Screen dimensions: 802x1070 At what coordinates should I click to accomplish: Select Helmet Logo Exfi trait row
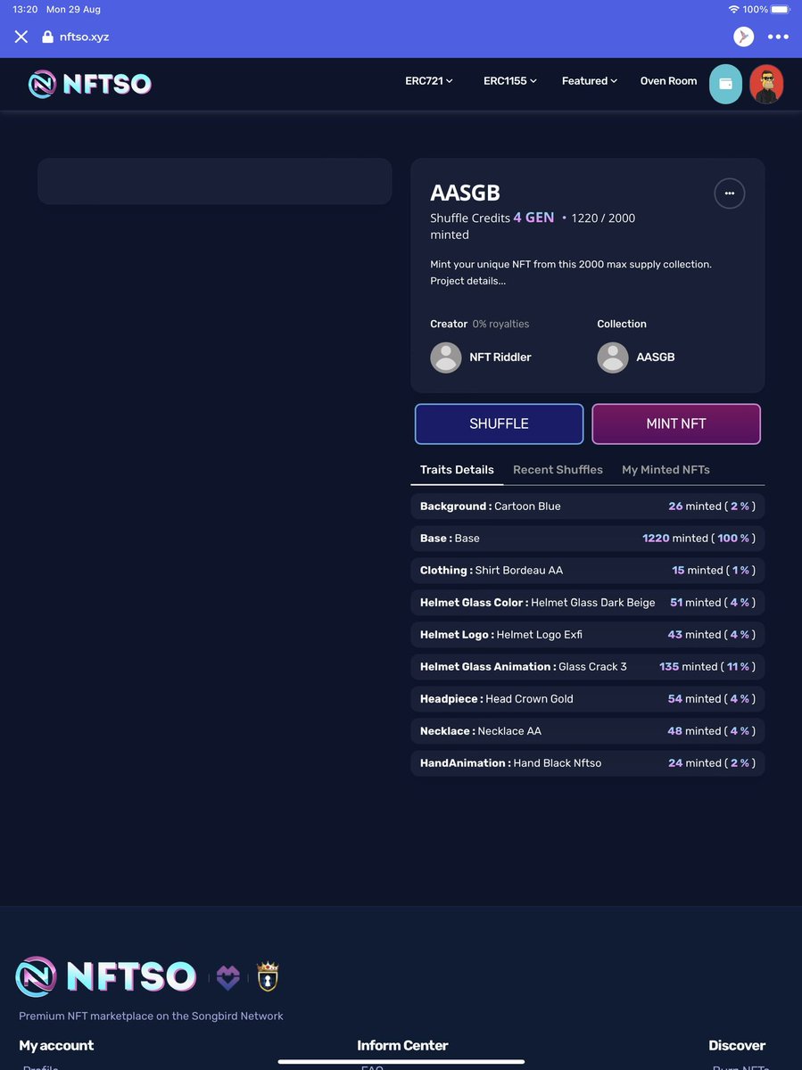(588, 635)
